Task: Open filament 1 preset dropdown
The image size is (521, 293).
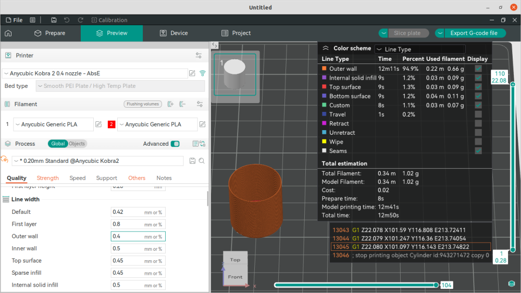Action: coord(53,124)
